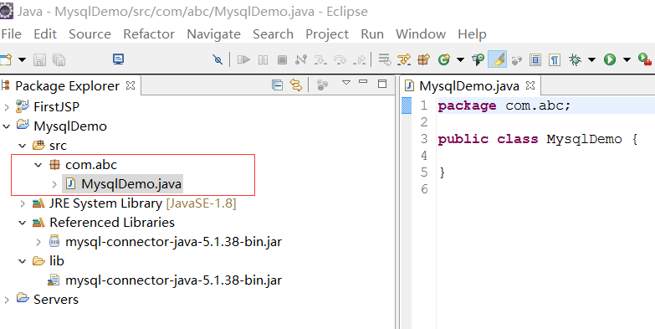Click Collapse All in Package Explorer

tap(277, 85)
